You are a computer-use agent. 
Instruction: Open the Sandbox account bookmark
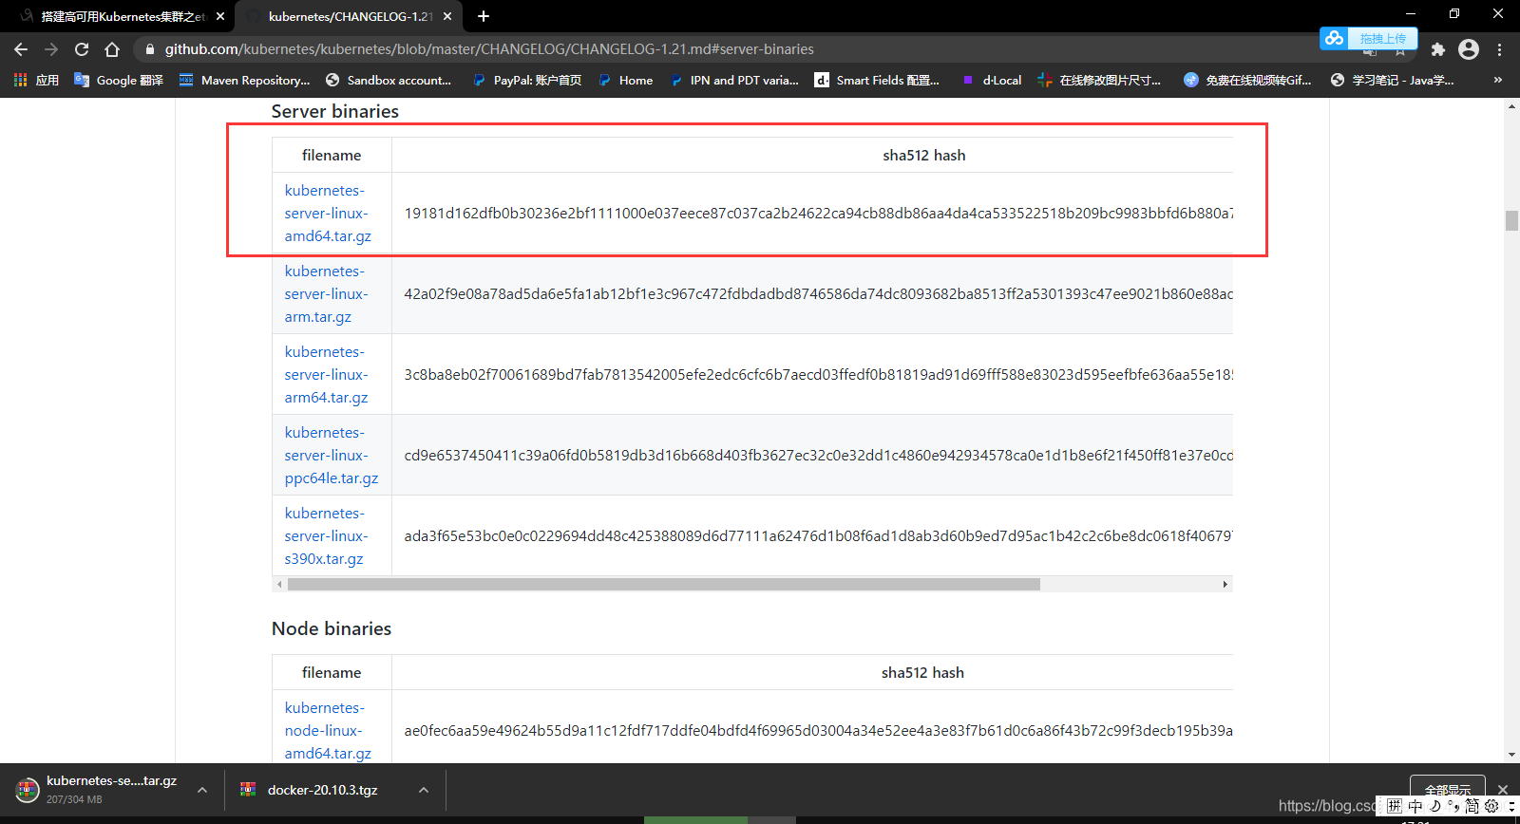coord(388,80)
